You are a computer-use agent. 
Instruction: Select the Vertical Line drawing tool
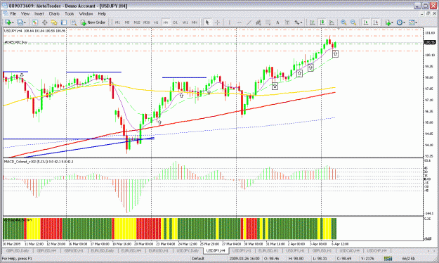[229, 23]
